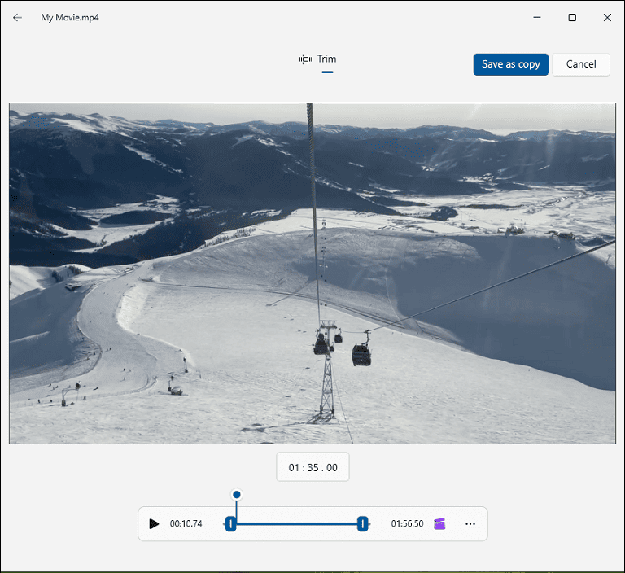Close the video editor window

click(607, 18)
